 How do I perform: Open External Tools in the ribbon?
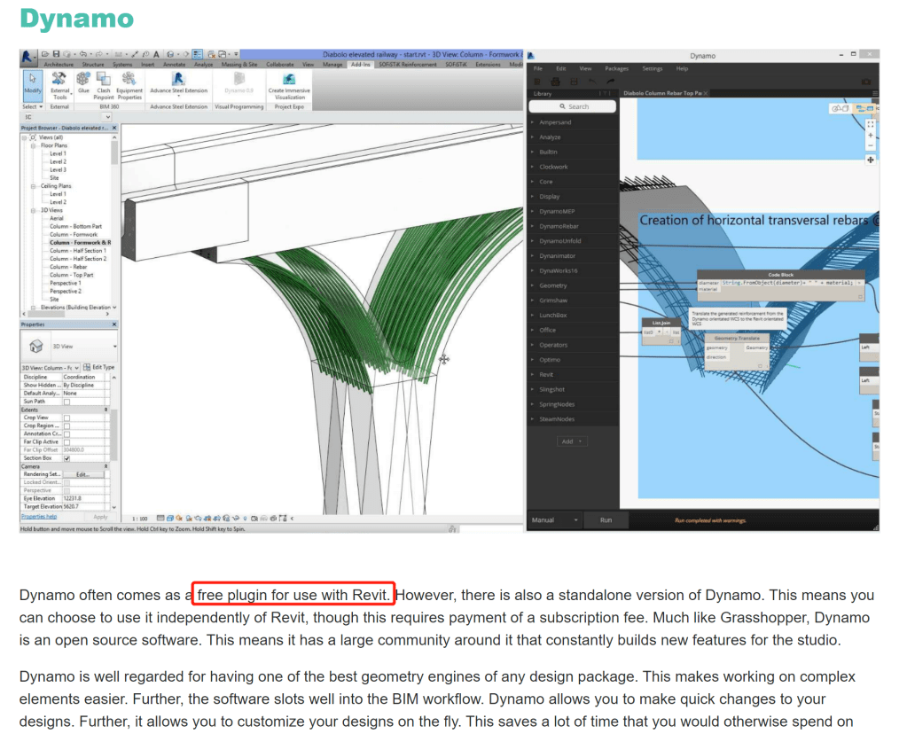(59, 82)
